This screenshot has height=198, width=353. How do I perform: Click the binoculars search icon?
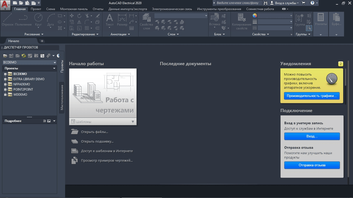pos(266,3)
